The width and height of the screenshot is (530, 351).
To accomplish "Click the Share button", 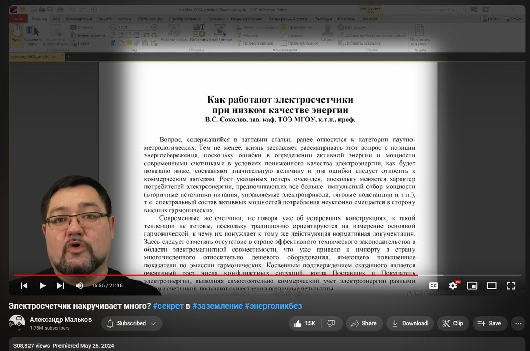I will click(364, 323).
